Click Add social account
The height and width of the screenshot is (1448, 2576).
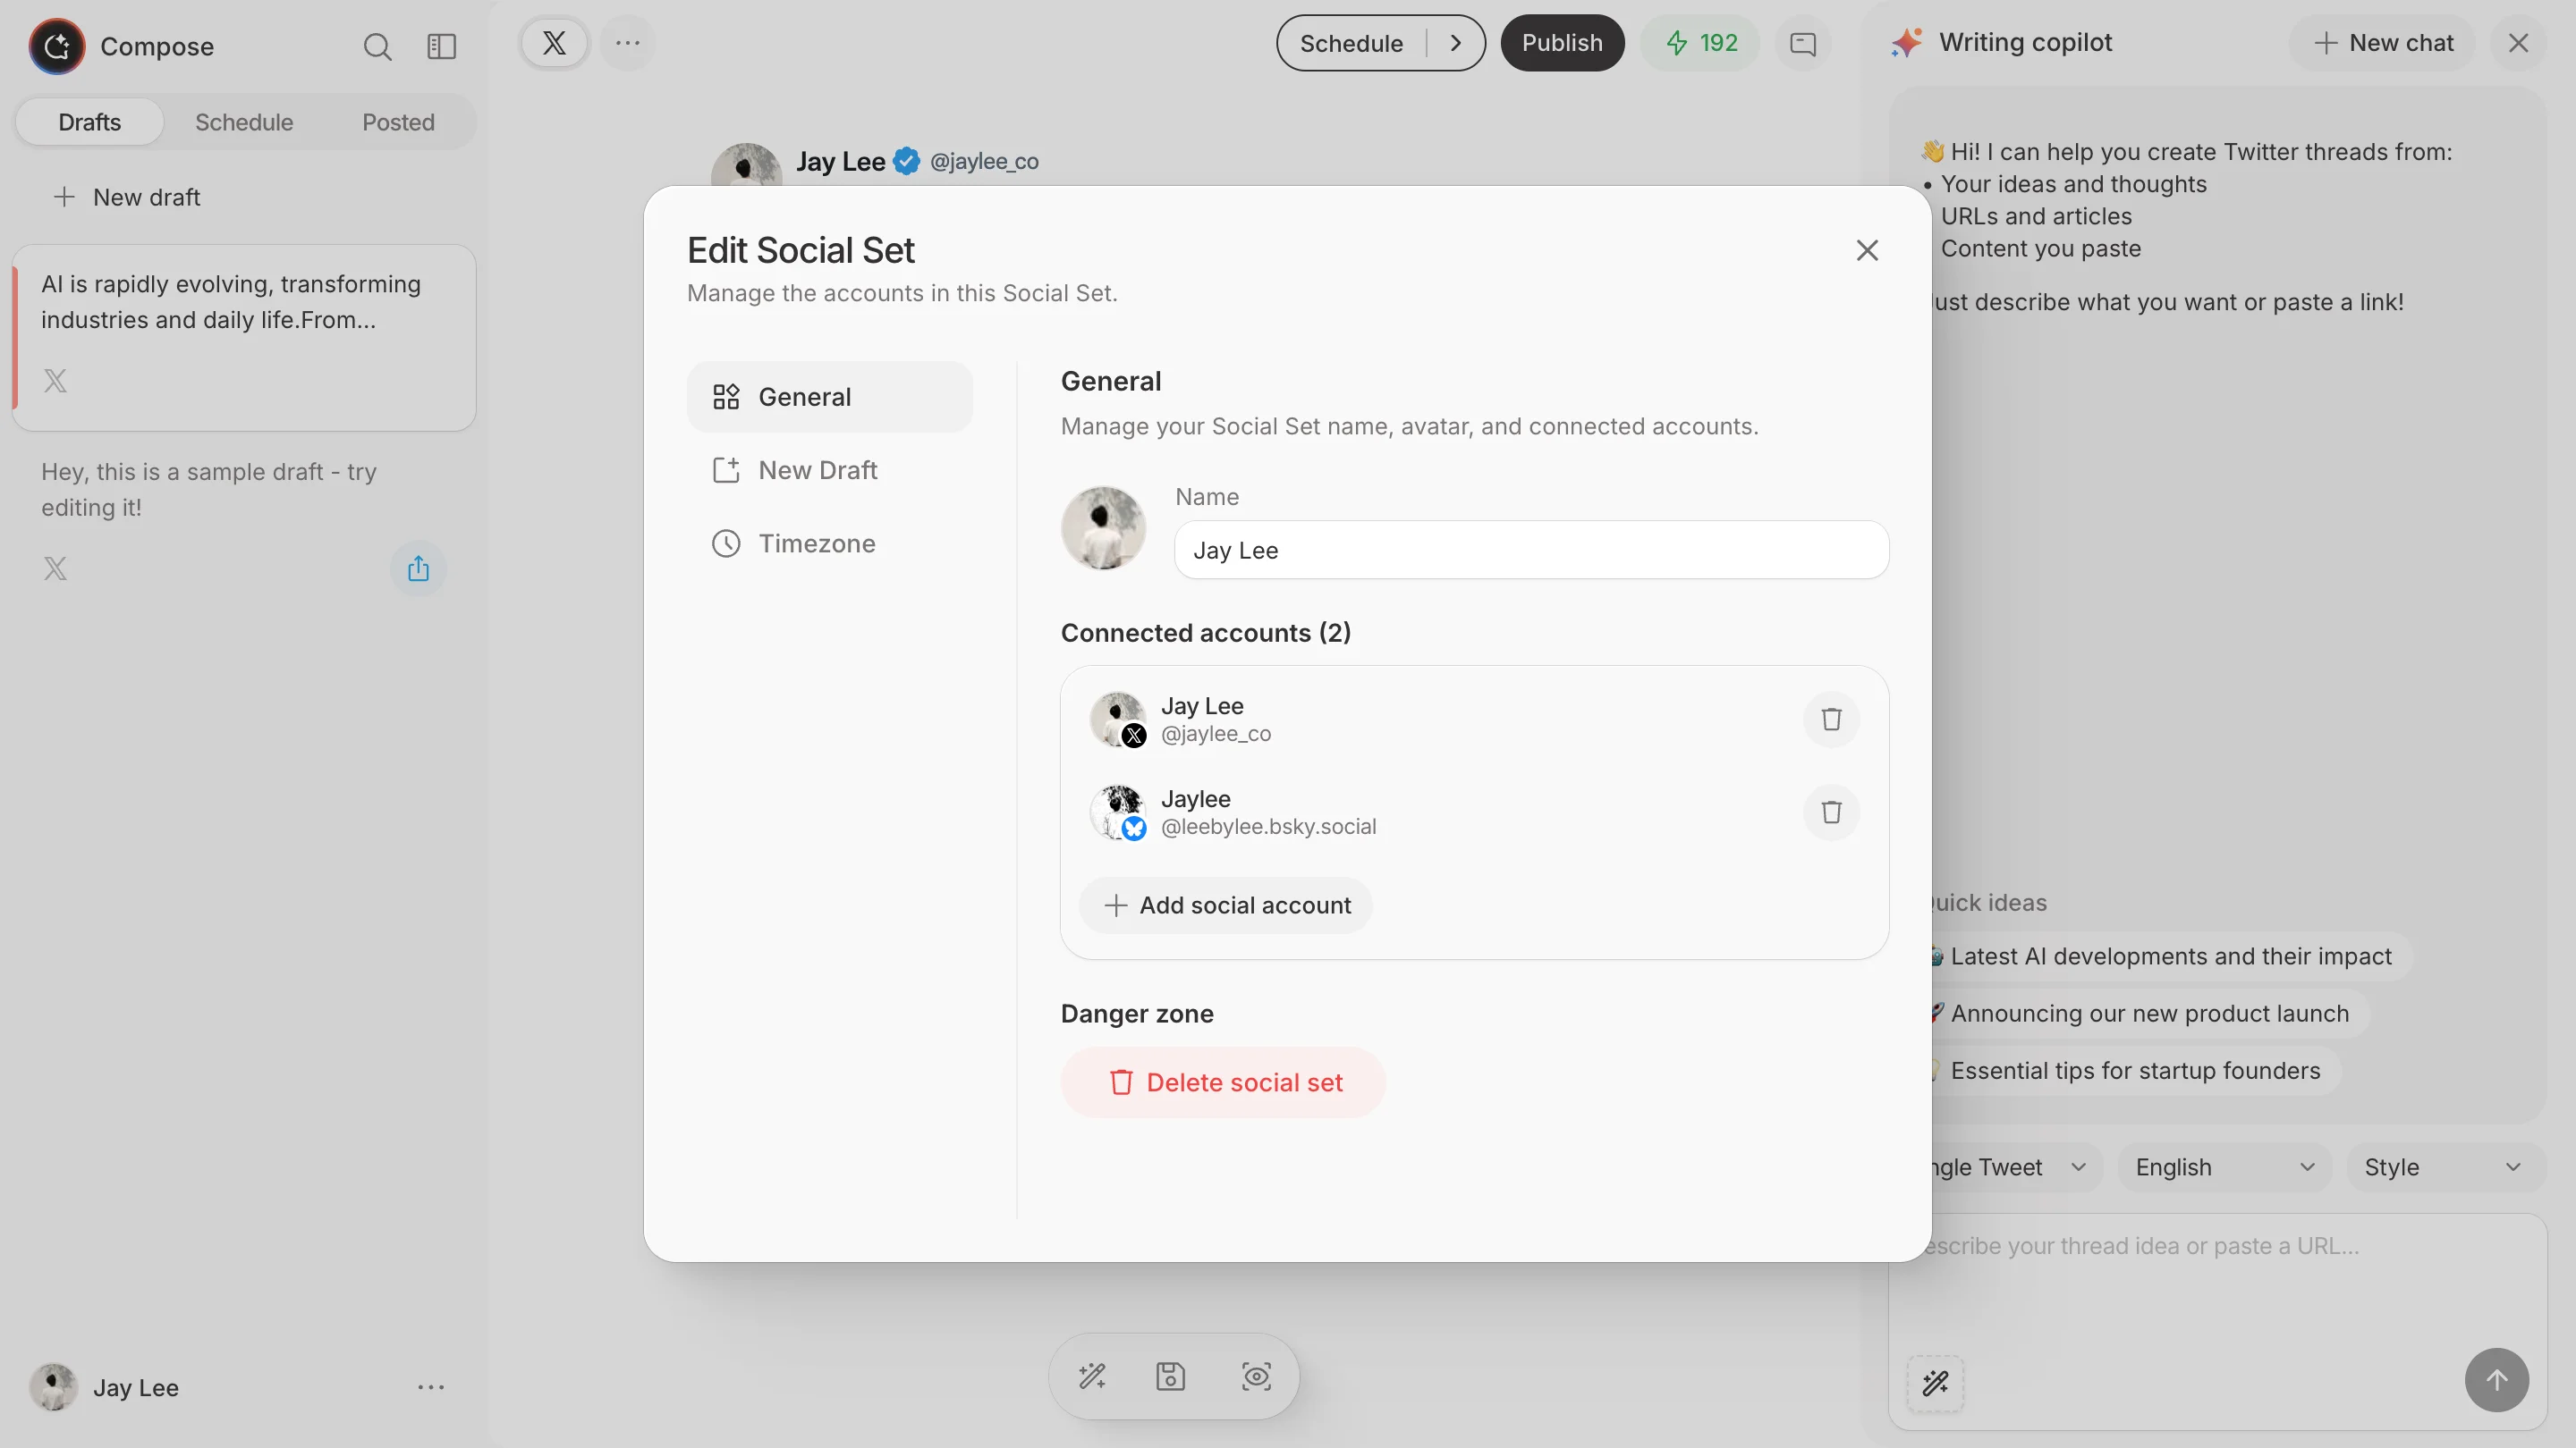pos(1225,905)
